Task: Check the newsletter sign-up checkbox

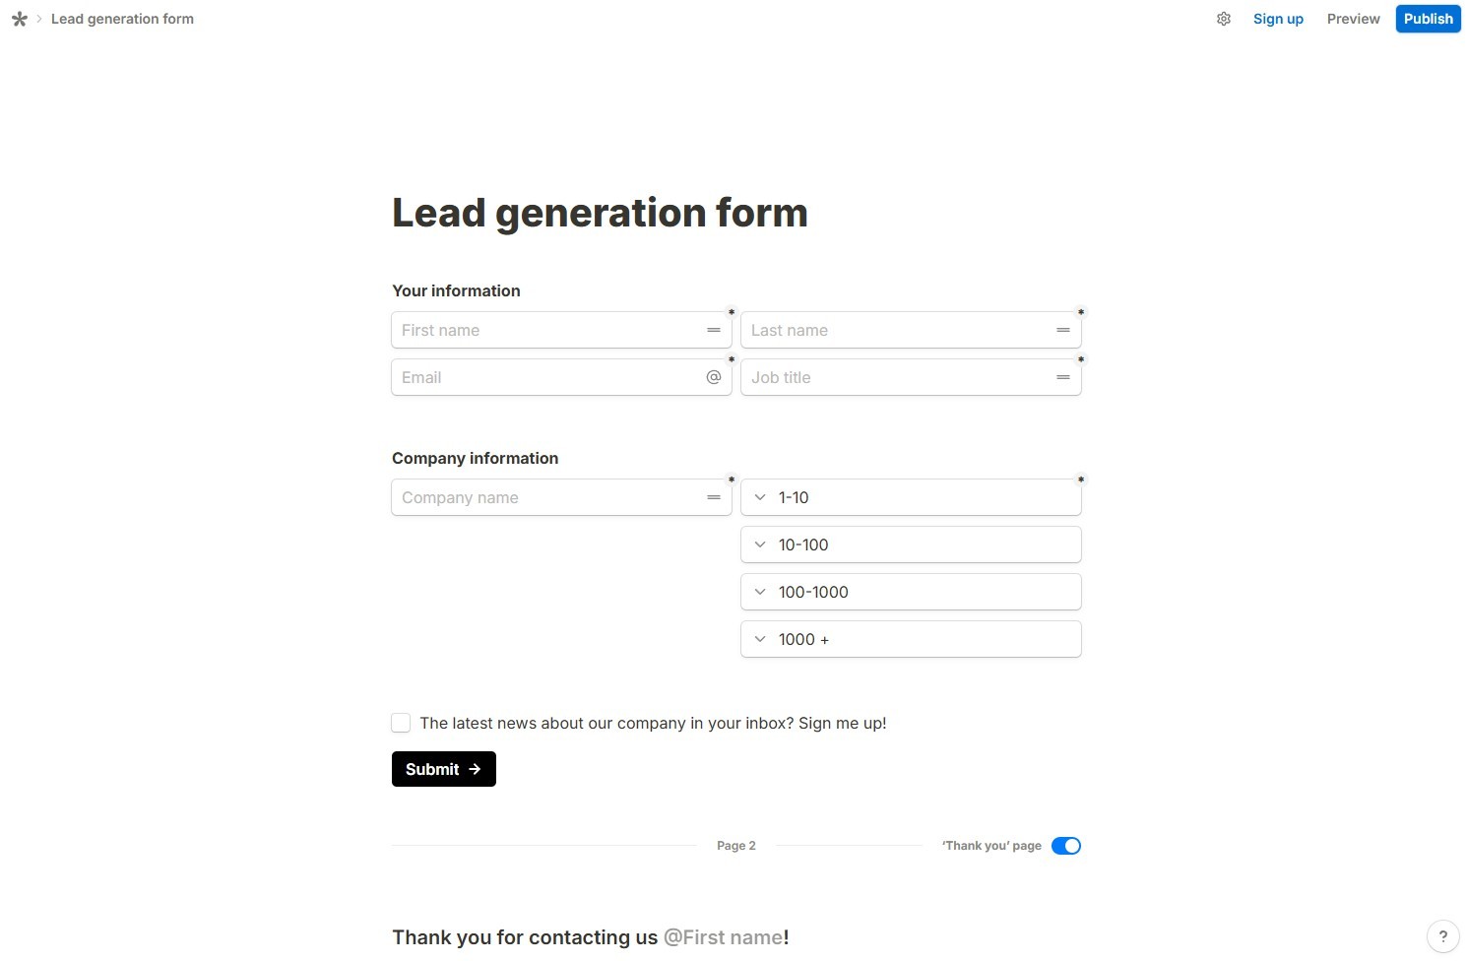Action: click(401, 723)
